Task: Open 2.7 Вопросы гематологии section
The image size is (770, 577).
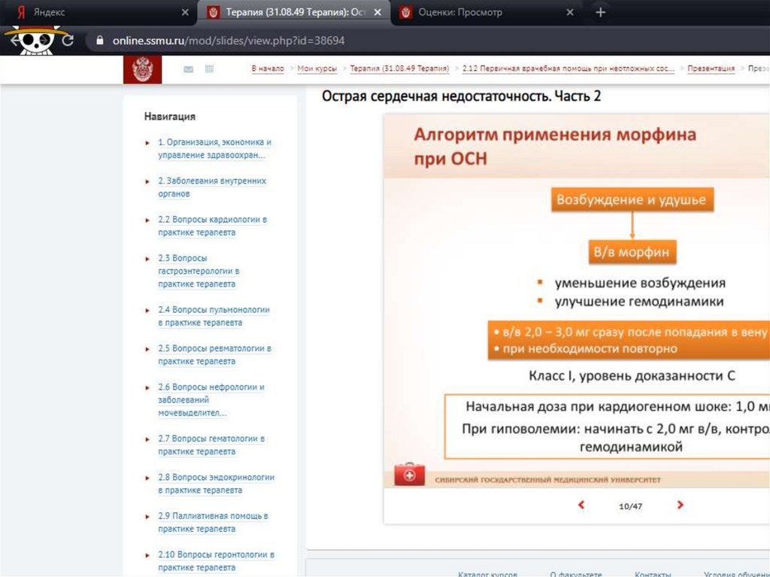Action: tap(211, 445)
